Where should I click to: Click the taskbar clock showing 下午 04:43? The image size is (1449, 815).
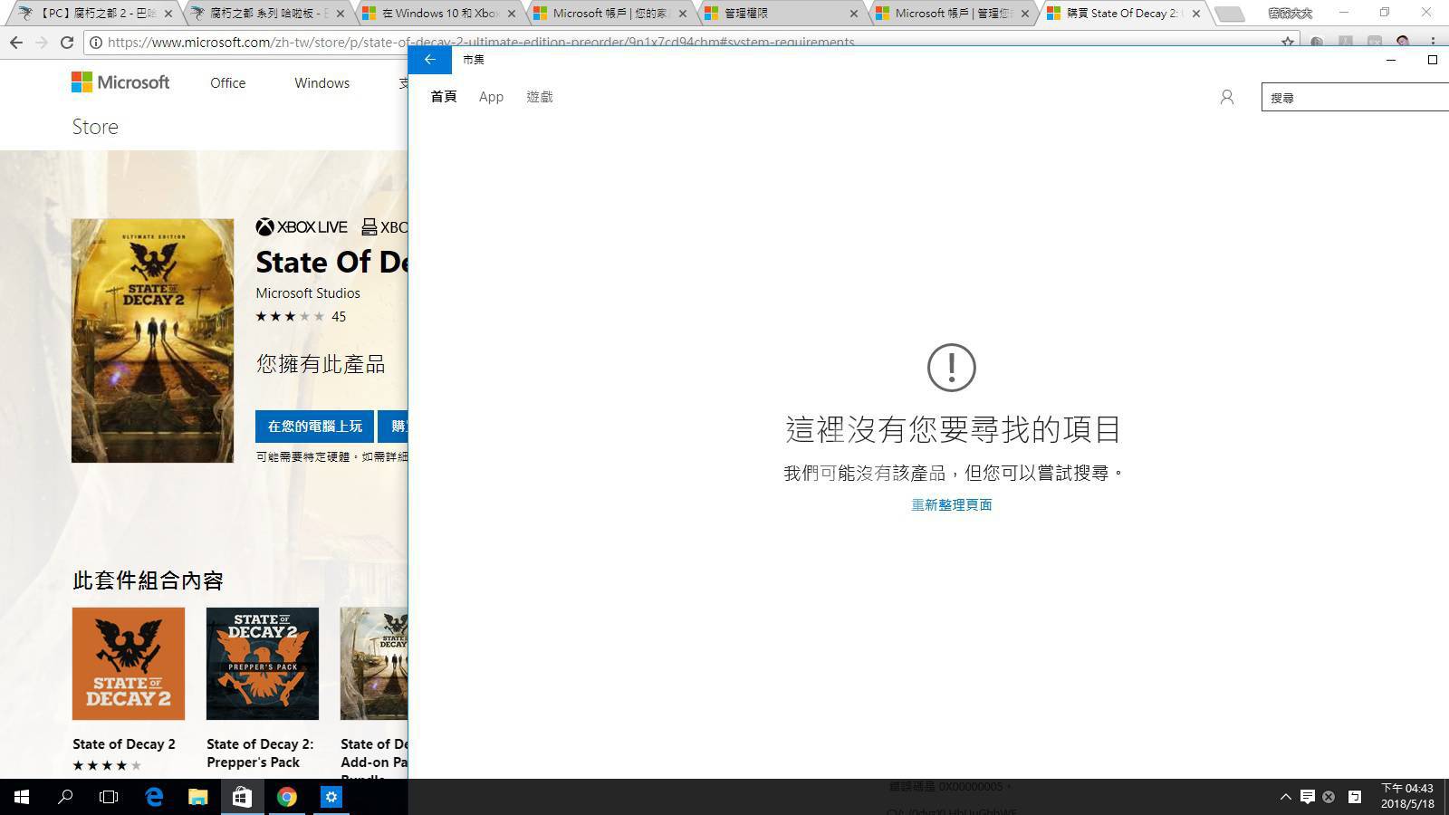coord(1407,796)
